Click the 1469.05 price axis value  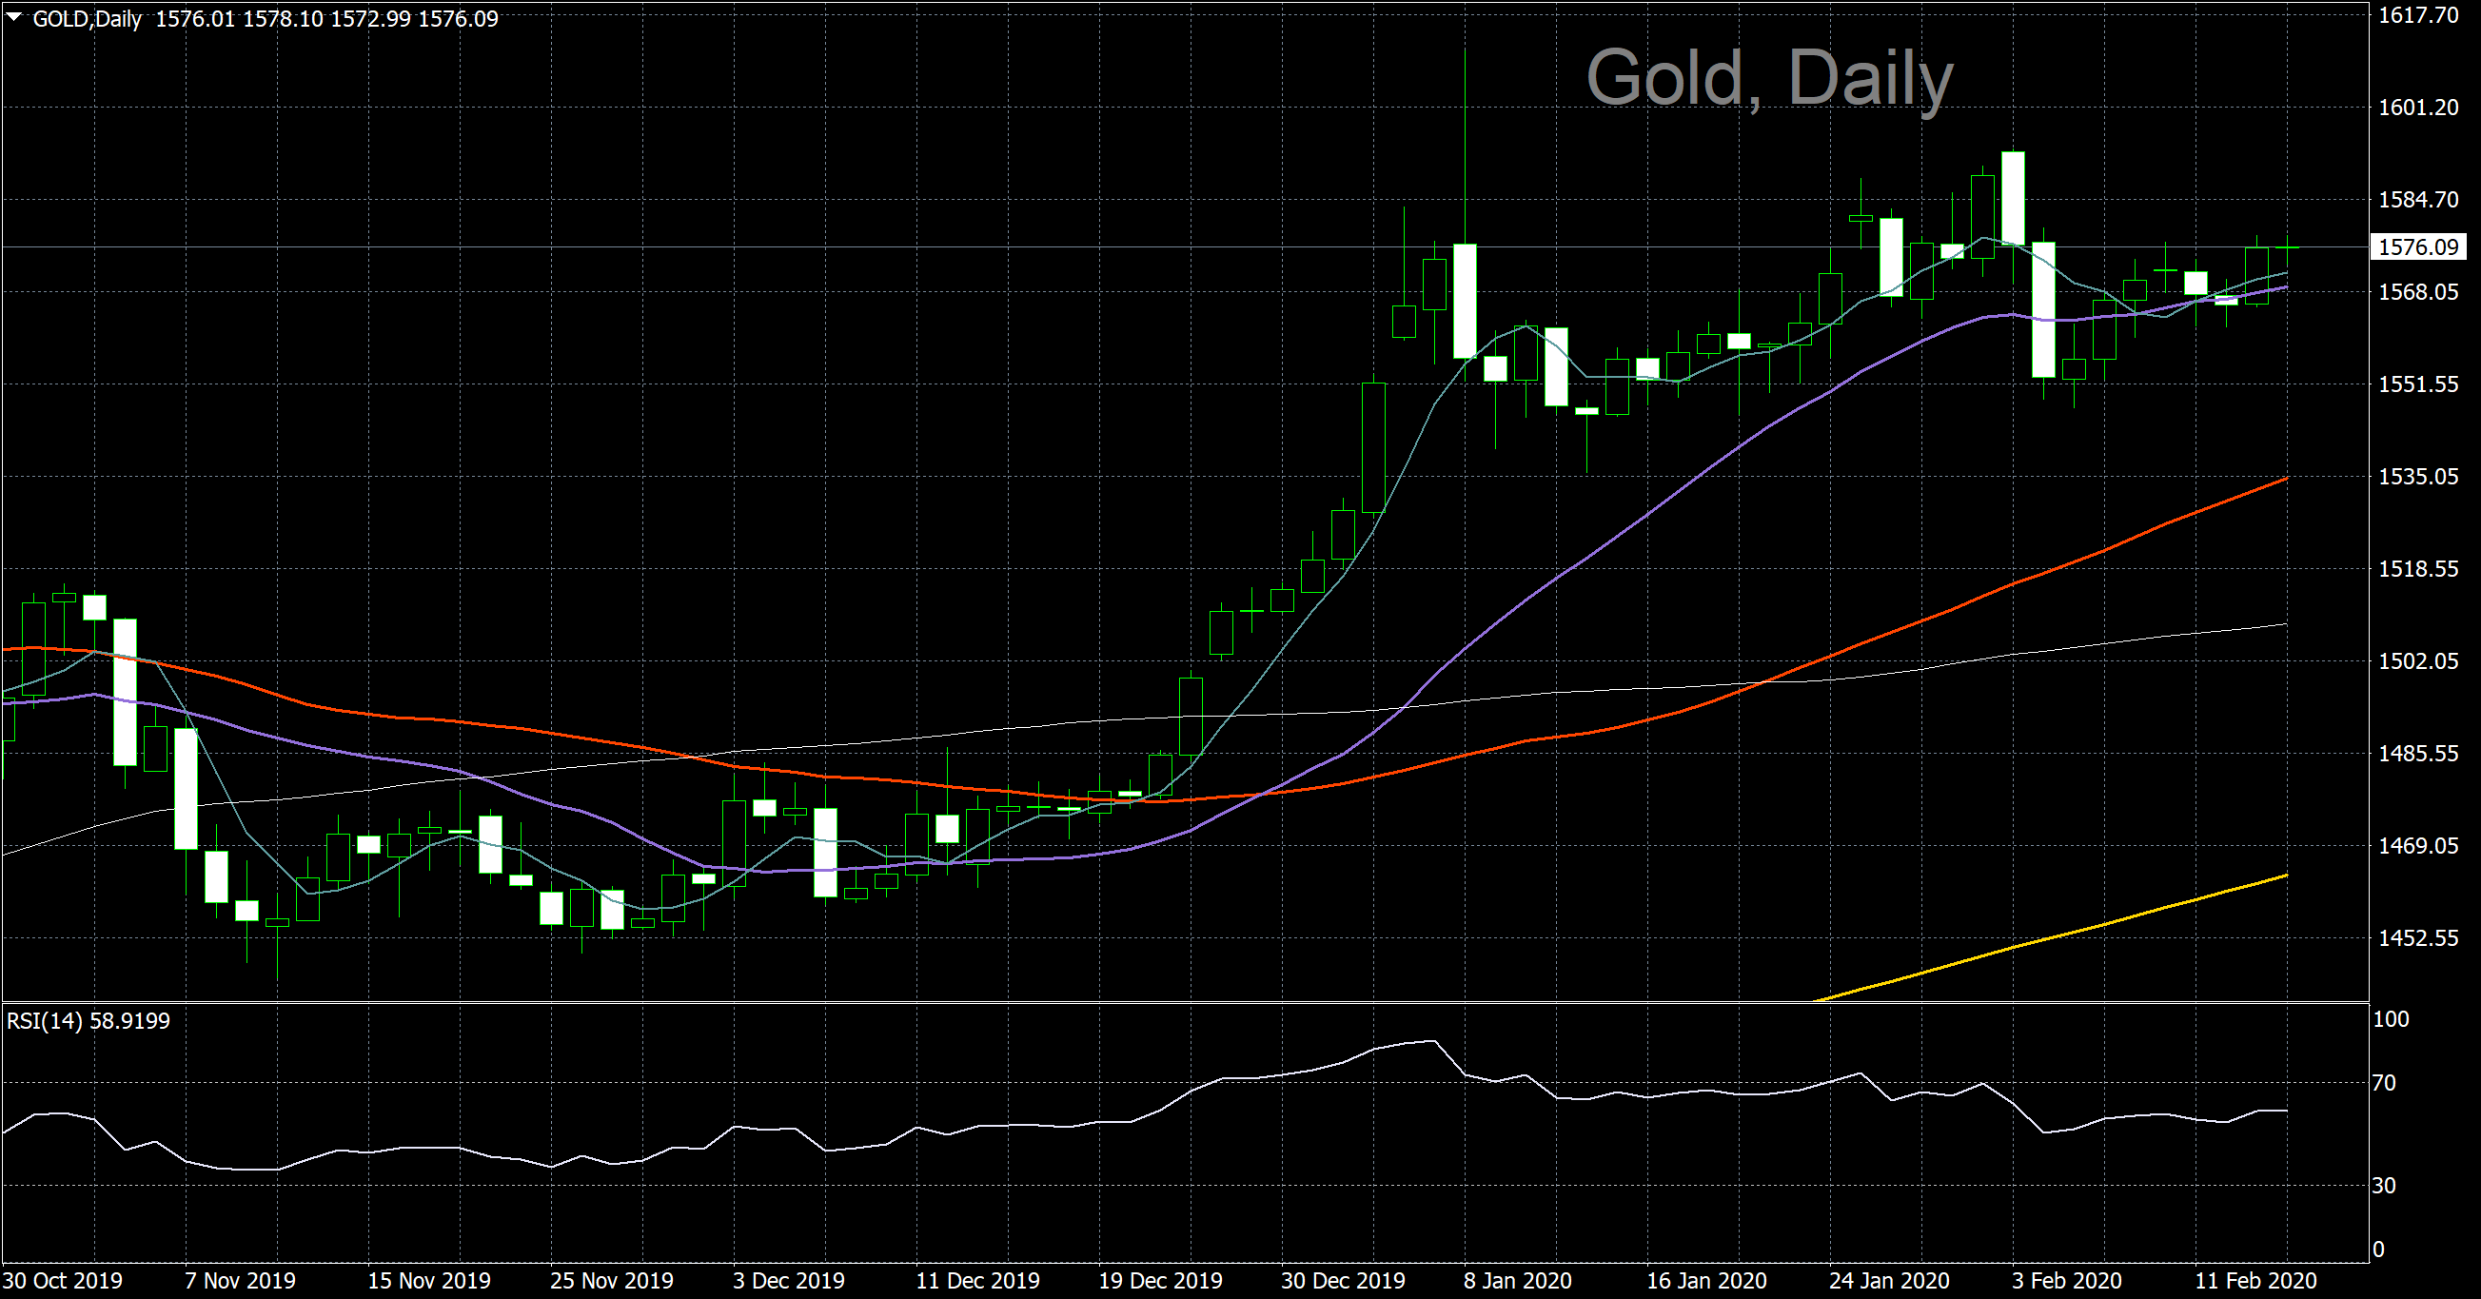[2418, 845]
